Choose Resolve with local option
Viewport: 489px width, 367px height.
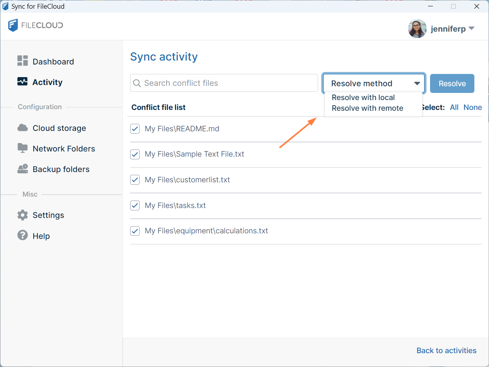coord(363,98)
